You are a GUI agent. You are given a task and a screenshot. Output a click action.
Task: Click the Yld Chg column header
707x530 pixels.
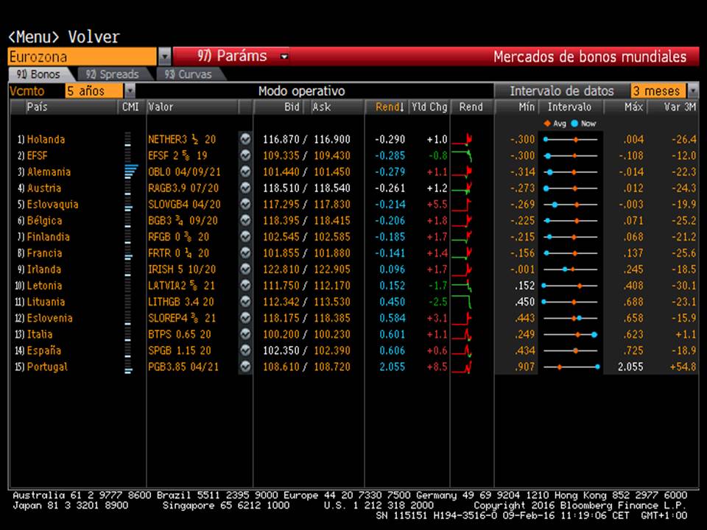[x=429, y=107]
